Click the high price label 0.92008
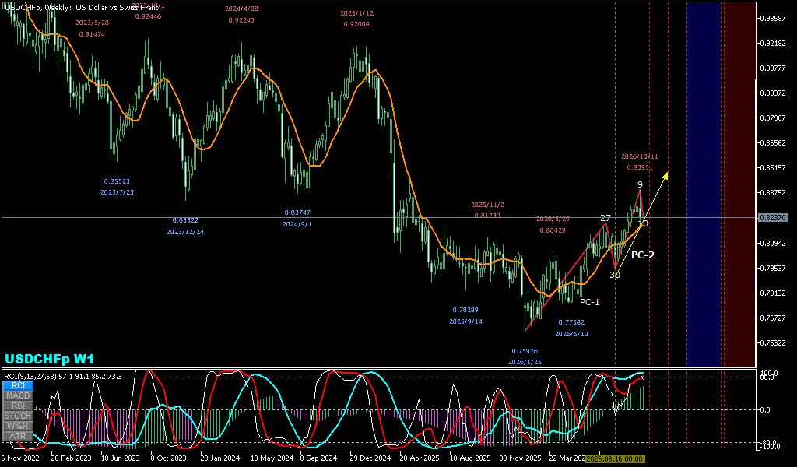 point(356,24)
